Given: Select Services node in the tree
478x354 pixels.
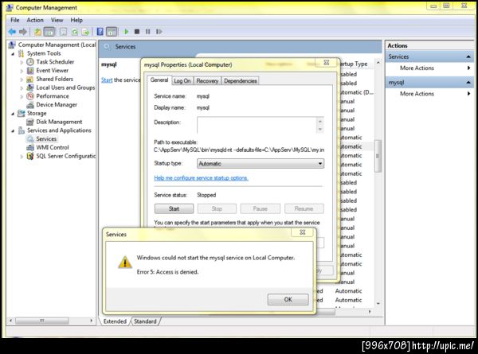Looking at the screenshot, I should click(46, 138).
